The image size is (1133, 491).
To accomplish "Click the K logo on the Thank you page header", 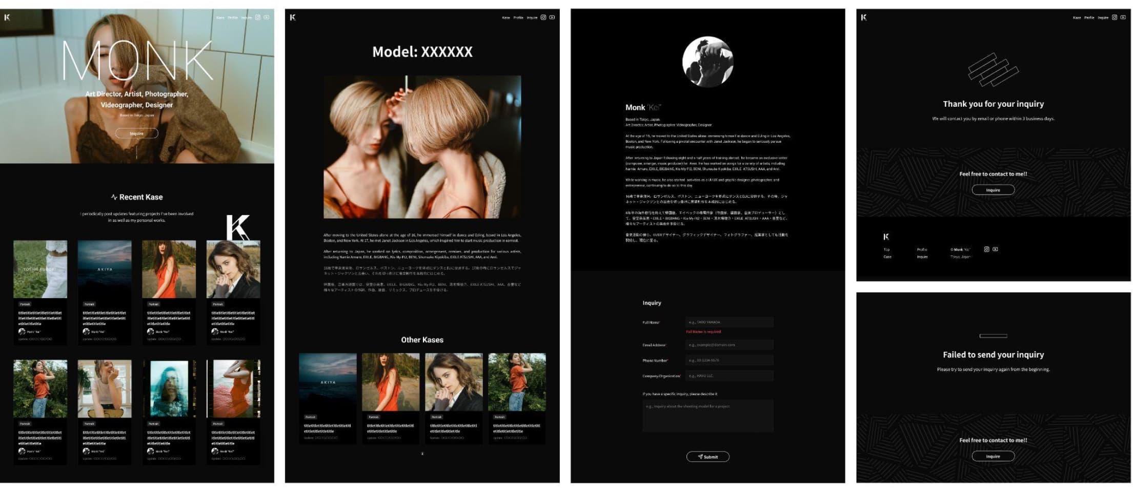I will [864, 17].
